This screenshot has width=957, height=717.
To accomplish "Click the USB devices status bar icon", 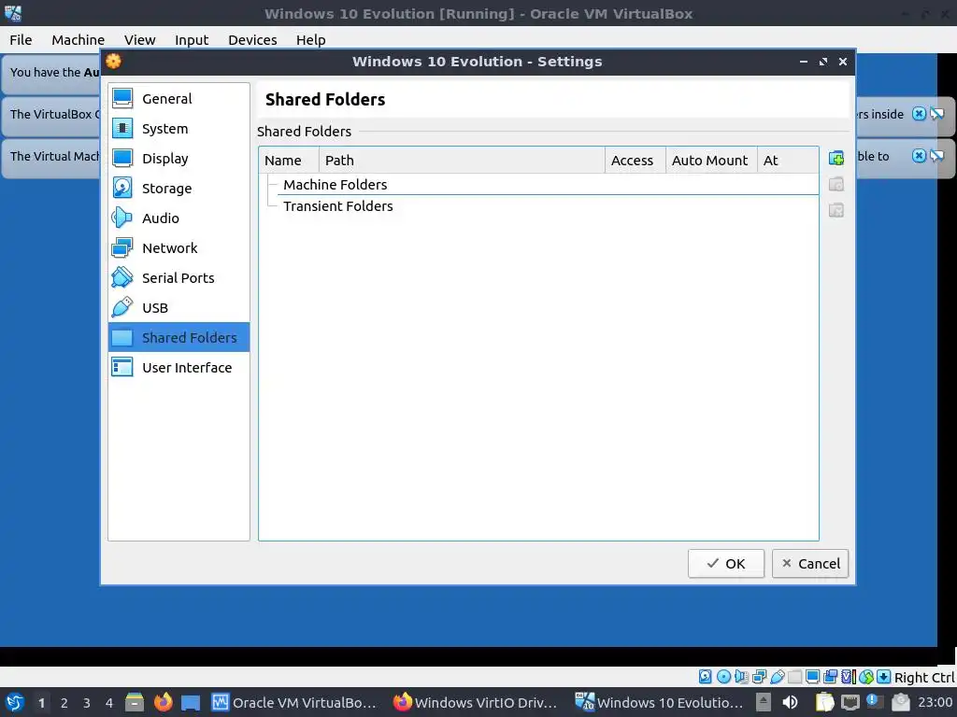I will tap(777, 677).
